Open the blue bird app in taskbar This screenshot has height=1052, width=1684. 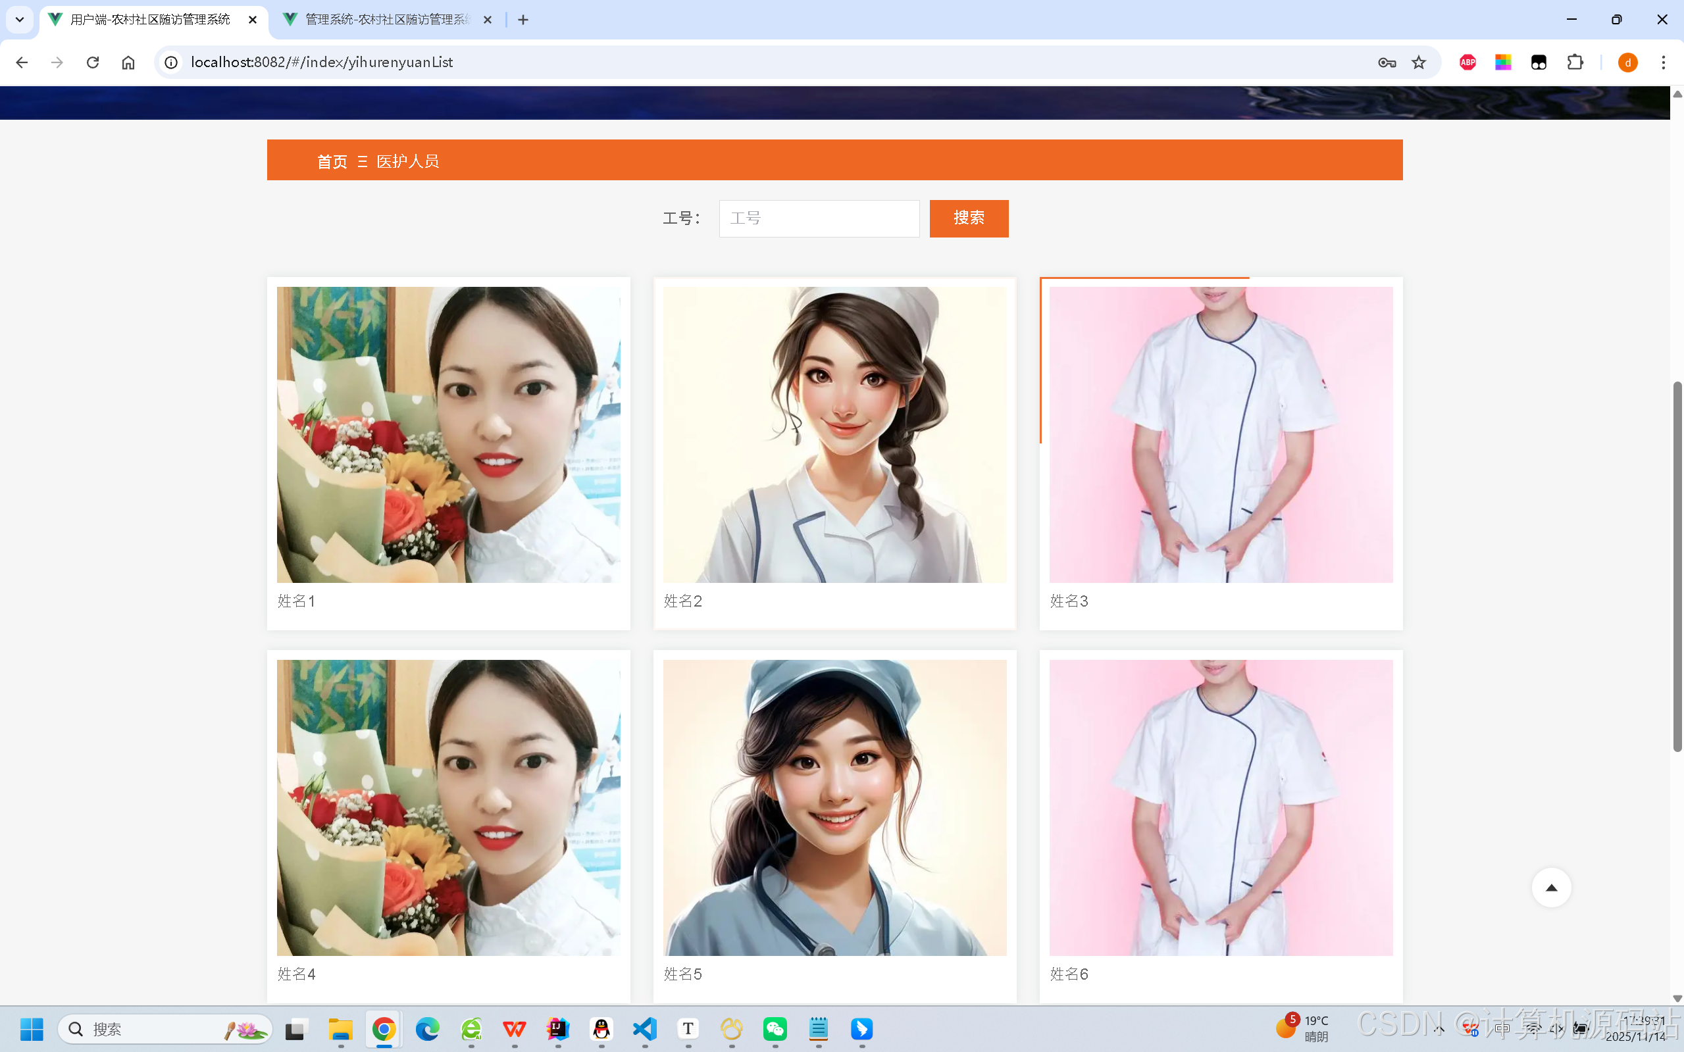coord(862,1029)
